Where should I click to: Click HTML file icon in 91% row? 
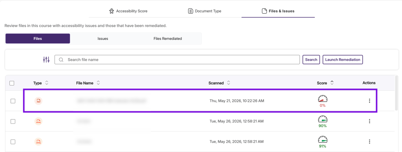click(38, 142)
